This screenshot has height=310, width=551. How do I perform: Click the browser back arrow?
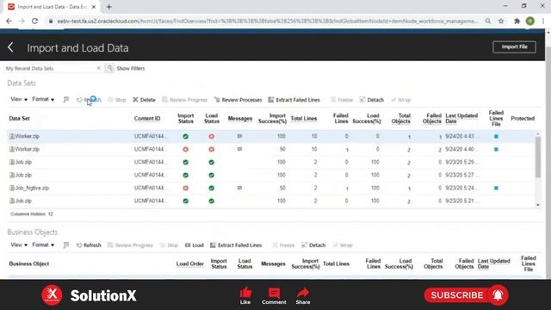[x=9, y=21]
